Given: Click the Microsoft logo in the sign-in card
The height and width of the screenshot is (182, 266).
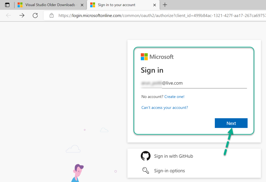Looking at the screenshot, I should click(157, 57).
